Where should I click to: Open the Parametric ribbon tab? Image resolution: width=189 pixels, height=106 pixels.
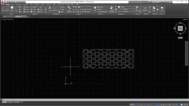pyautogui.click(x=26, y=4)
